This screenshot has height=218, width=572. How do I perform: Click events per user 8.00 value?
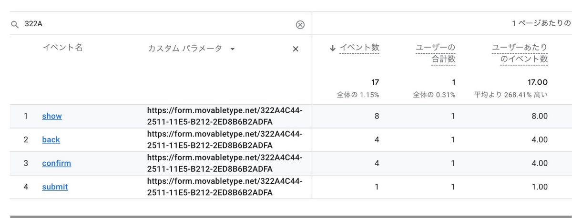point(540,116)
